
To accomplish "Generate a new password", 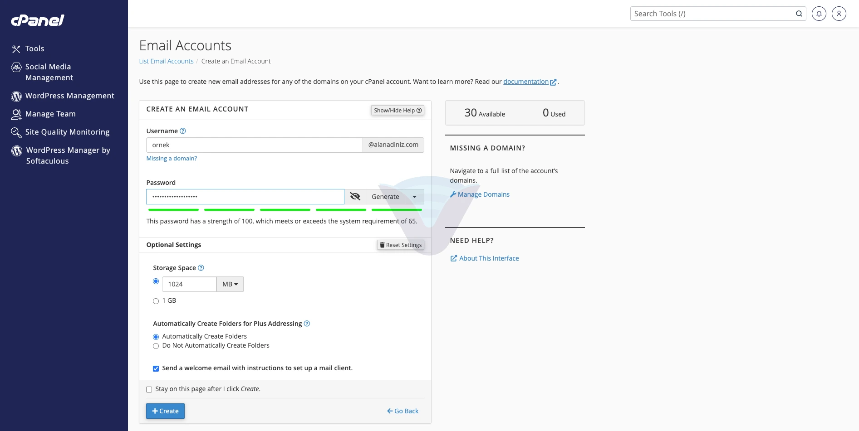I will click(385, 197).
